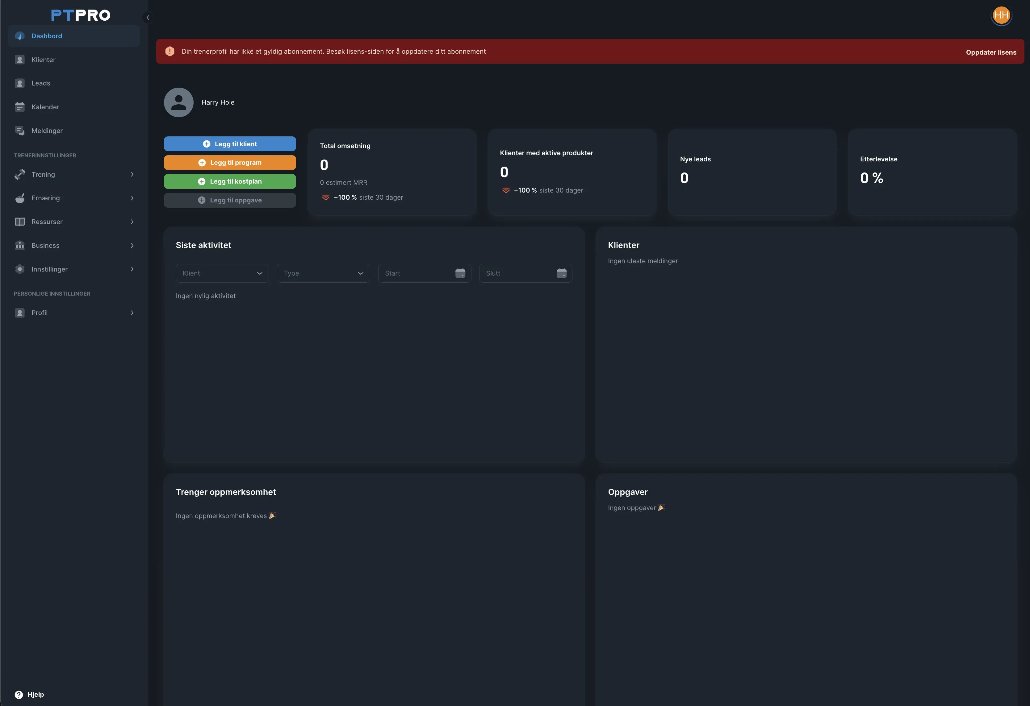Click the HH user avatar icon
Image resolution: width=1030 pixels, height=706 pixels.
click(1001, 15)
